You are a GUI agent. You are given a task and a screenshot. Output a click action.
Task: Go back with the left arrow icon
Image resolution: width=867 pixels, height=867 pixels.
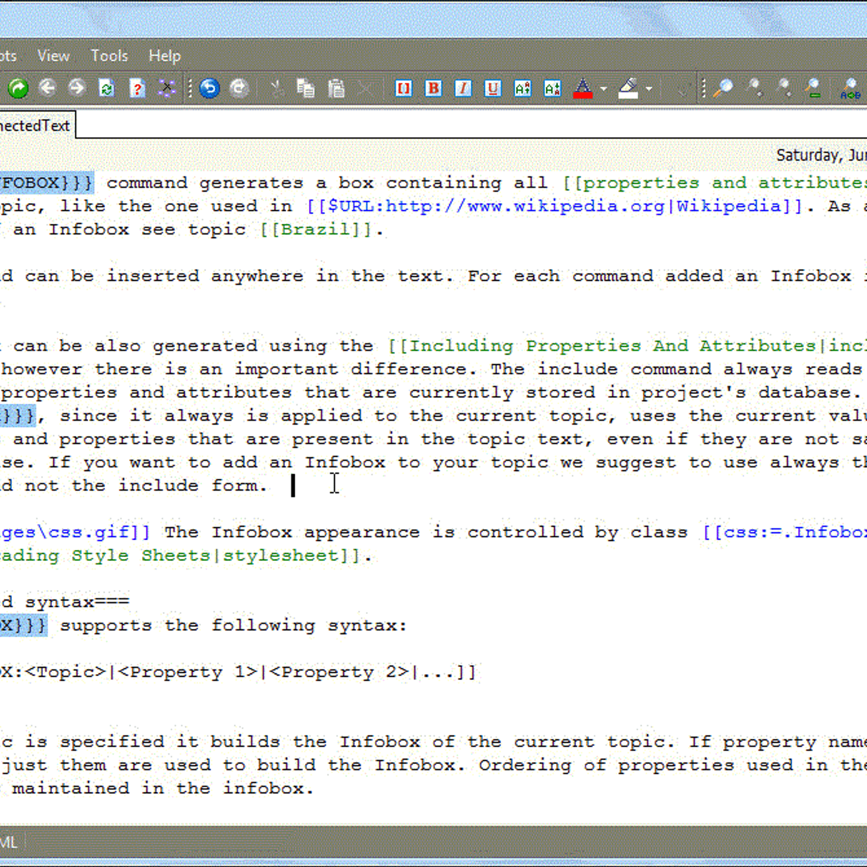point(48,88)
